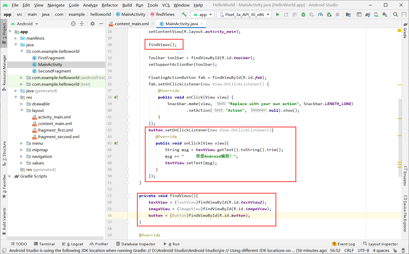409x254 pixels.
Task: Open Project Structure toolbar icon
Action: tap(348, 14)
